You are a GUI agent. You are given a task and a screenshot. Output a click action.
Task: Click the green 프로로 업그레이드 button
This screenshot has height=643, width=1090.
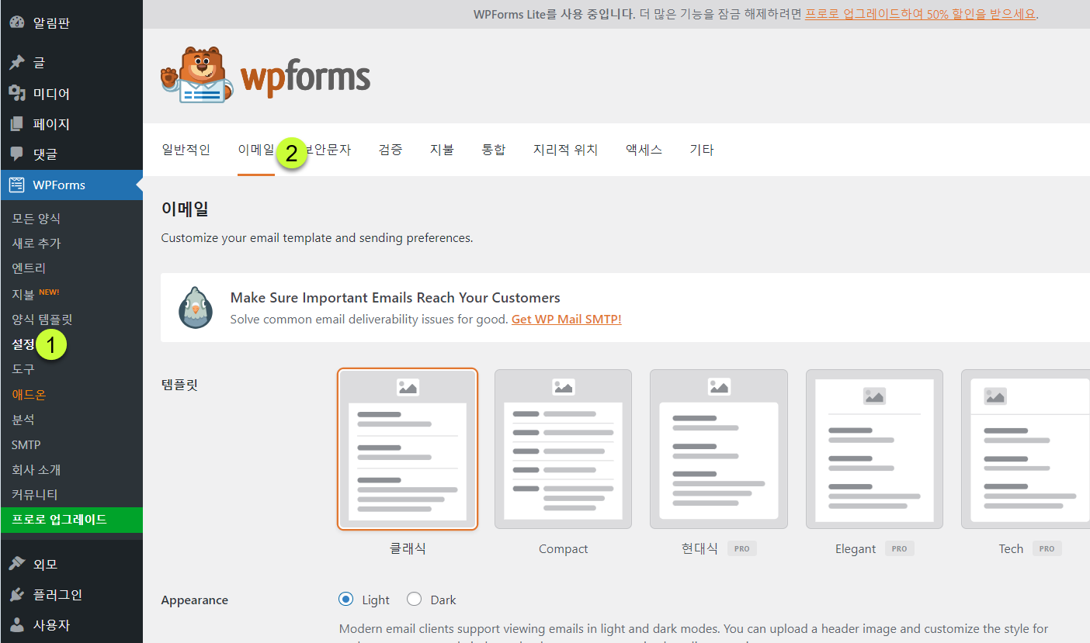coord(71,520)
